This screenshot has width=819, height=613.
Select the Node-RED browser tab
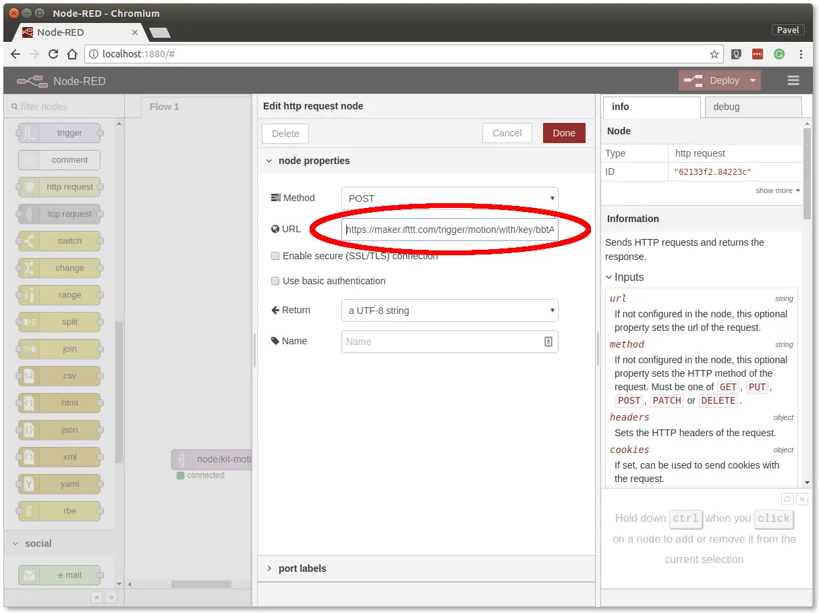(x=81, y=32)
